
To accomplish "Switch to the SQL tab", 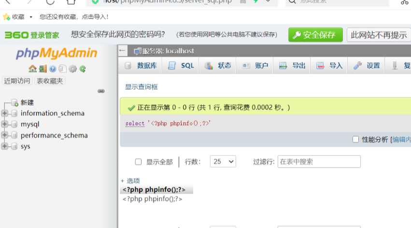I will tap(180, 66).
